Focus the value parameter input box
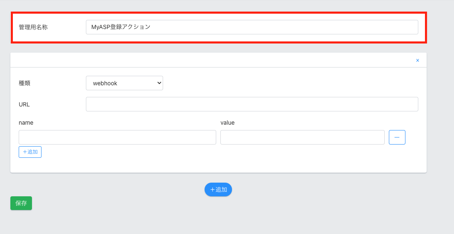454x234 pixels. (x=302, y=138)
